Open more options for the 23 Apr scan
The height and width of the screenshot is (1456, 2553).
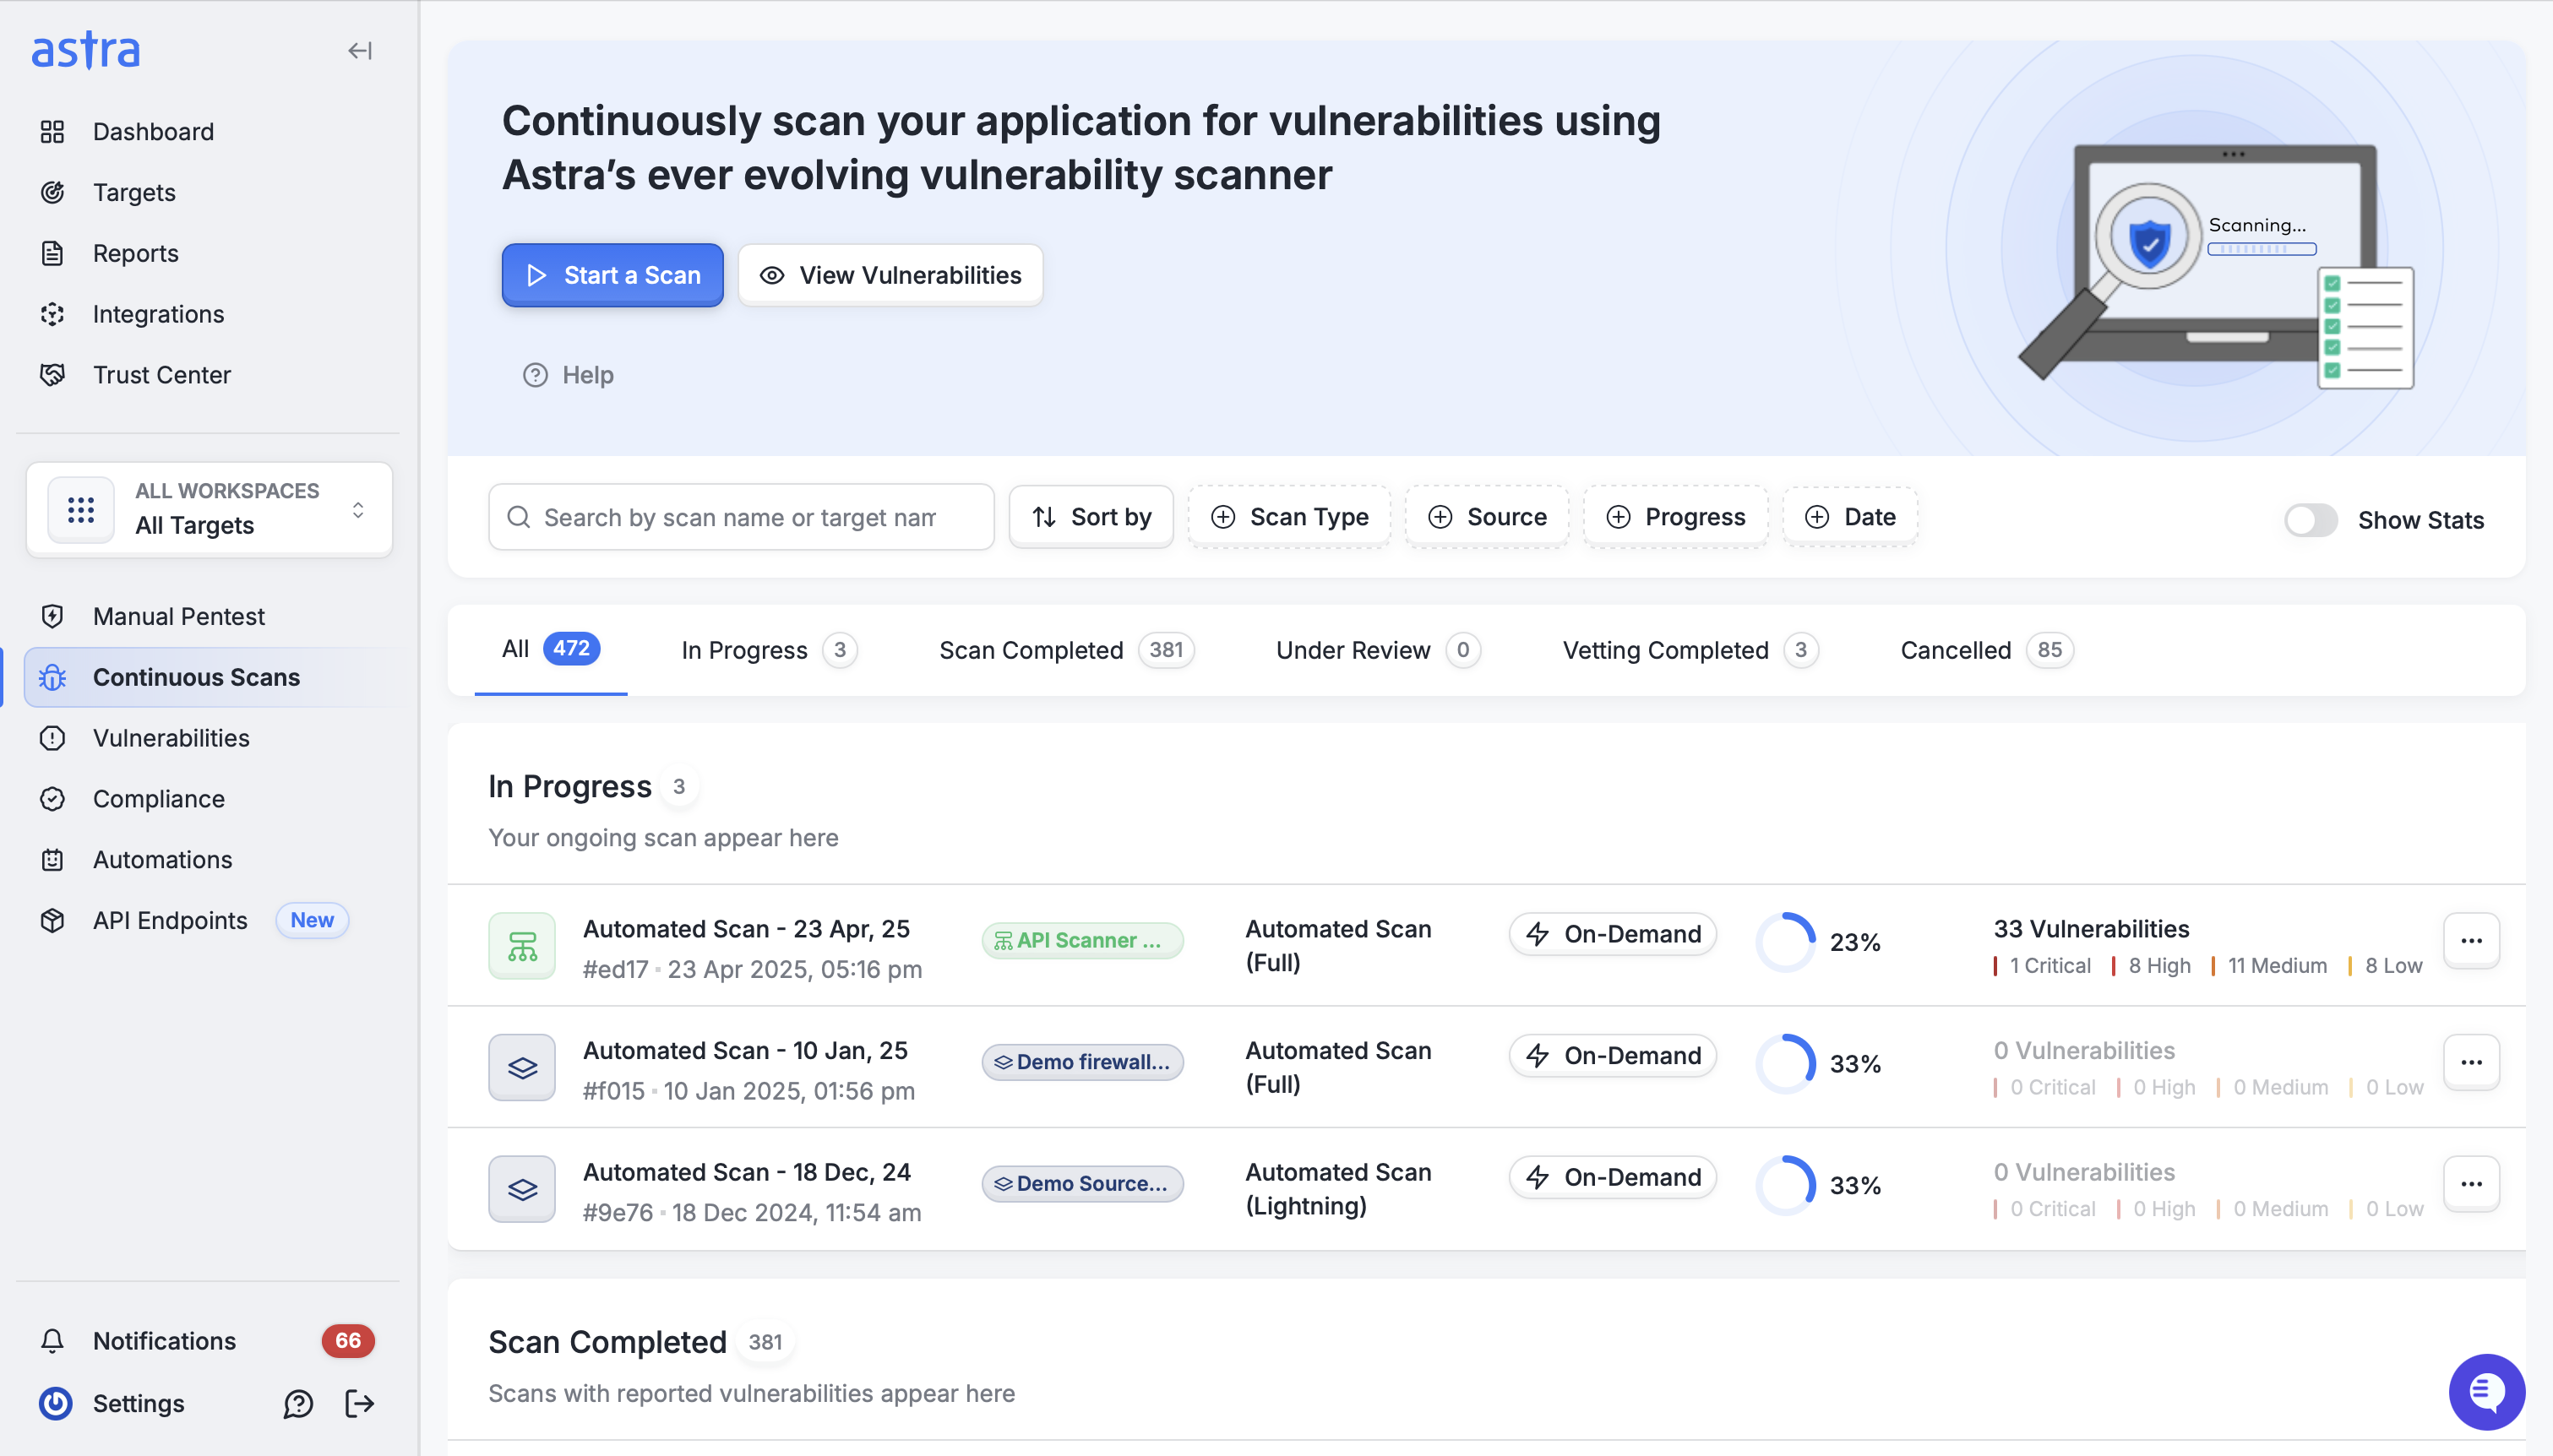[x=2471, y=941]
